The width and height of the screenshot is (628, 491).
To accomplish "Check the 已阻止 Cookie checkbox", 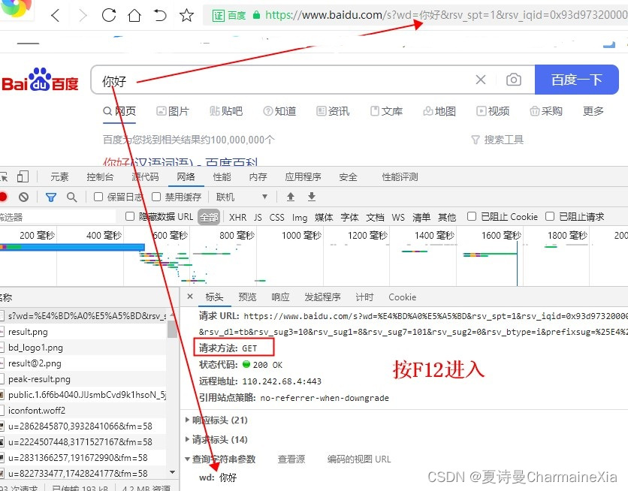I will [472, 216].
